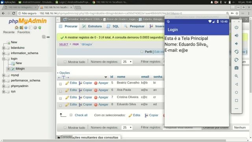This screenshot has height=142, width=252.
Task: Switch to Estrutura tab
Action: [x=92, y=26]
